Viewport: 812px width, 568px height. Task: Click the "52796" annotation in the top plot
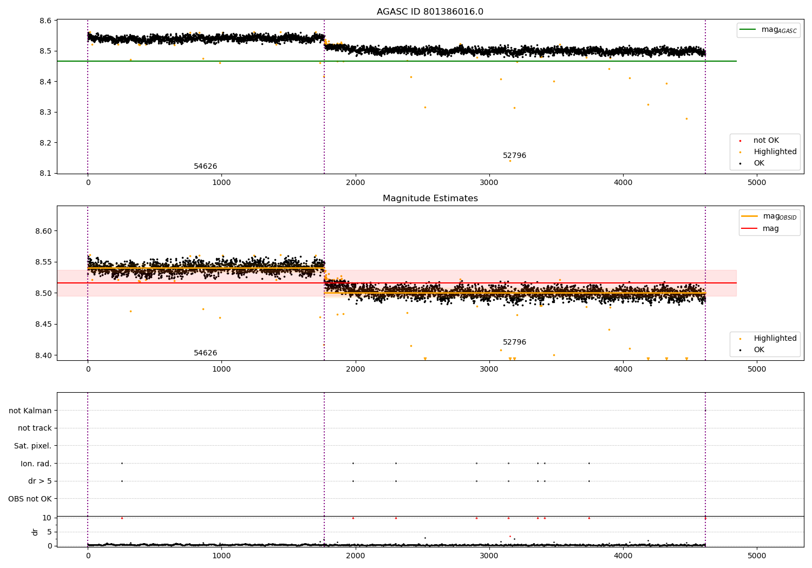pos(514,156)
